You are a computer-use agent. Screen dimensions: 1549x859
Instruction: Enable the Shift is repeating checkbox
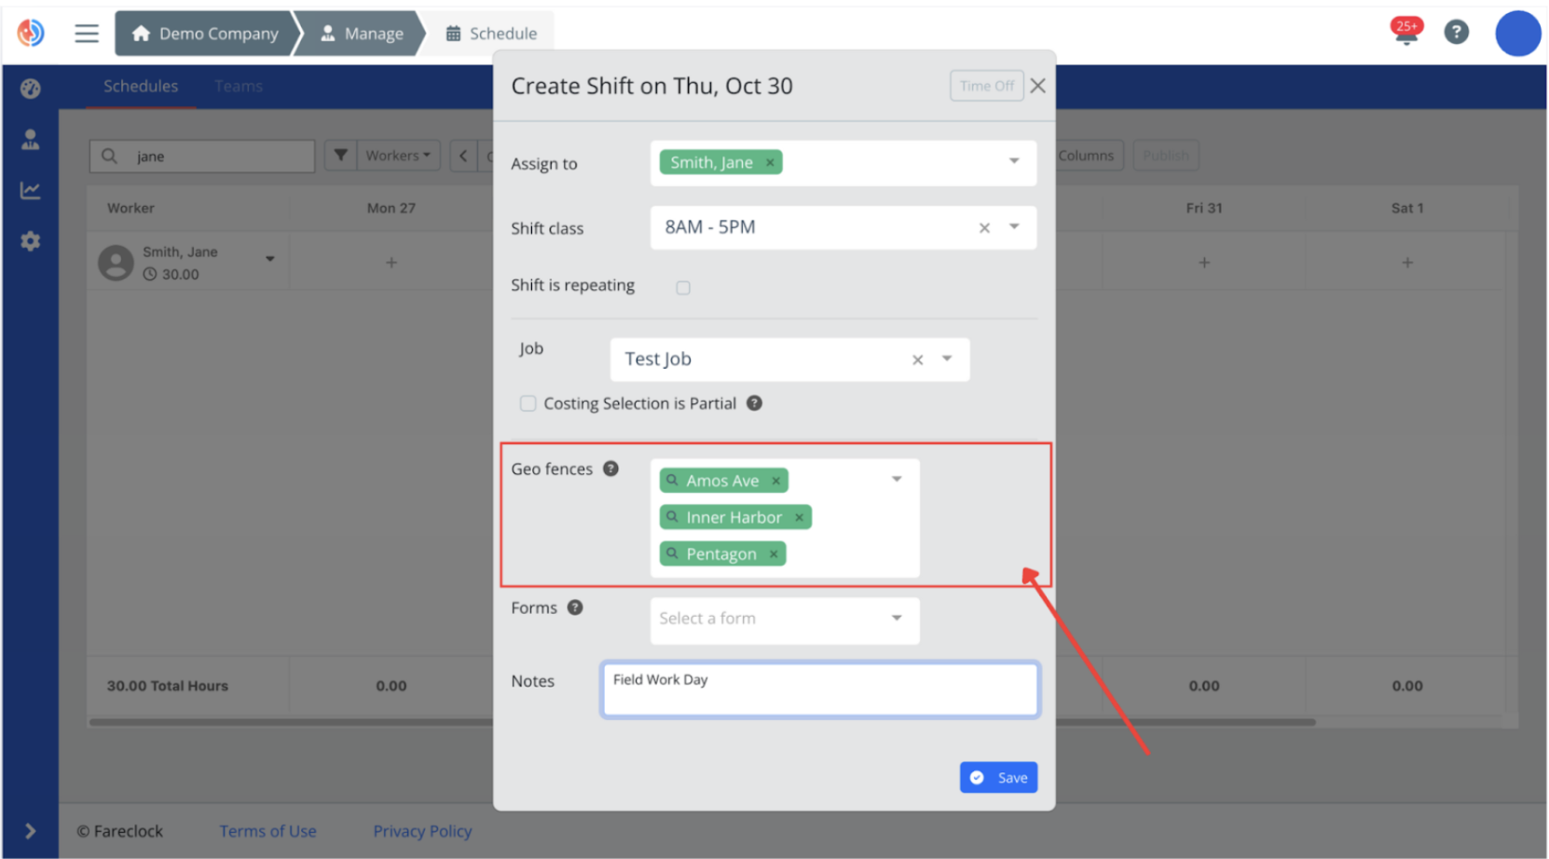pos(683,287)
